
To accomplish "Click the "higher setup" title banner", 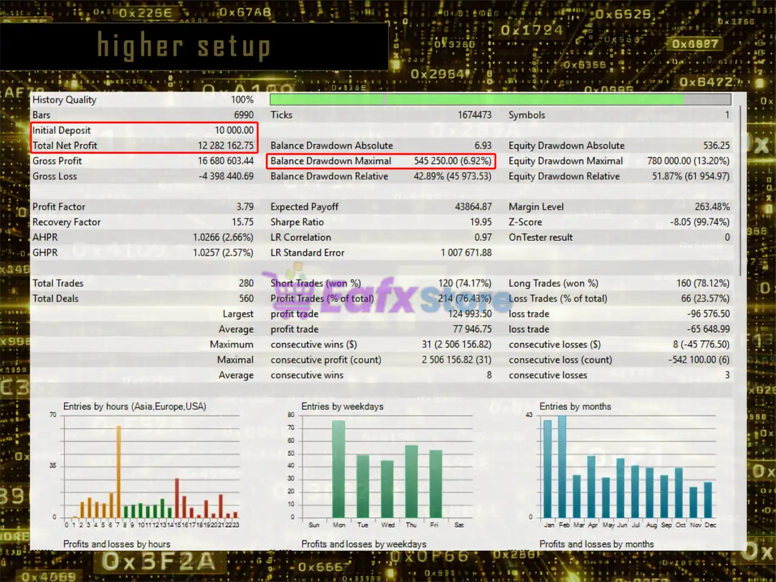I will point(194,47).
